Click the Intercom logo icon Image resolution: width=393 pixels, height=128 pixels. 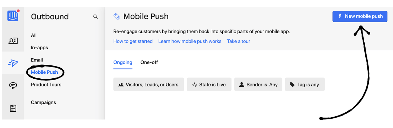[13, 16]
